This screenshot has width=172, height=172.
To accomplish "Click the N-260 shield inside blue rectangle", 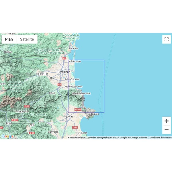I will (78, 110).
